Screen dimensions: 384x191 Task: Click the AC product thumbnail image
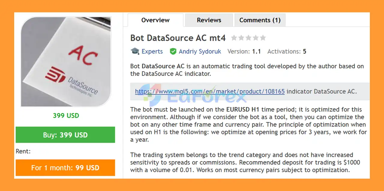(x=65, y=61)
